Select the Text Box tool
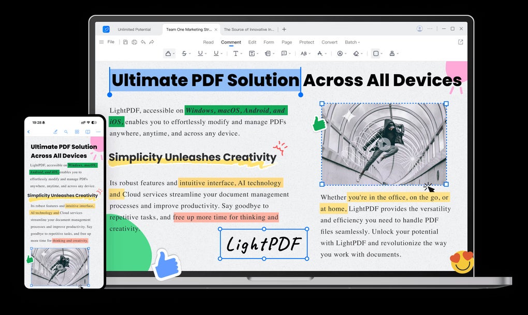The width and height of the screenshot is (528, 315). click(252, 53)
